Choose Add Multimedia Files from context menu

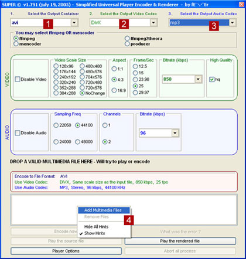pos(104,210)
